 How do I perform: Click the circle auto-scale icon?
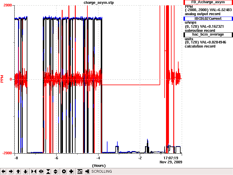64,171
